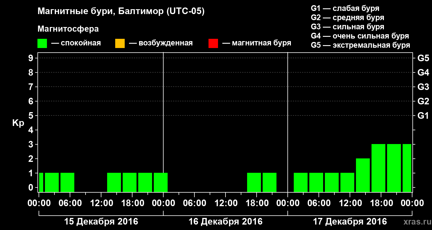Click the '— спокойная' legend label
The width and height of the screenshot is (432, 230).
click(76, 43)
